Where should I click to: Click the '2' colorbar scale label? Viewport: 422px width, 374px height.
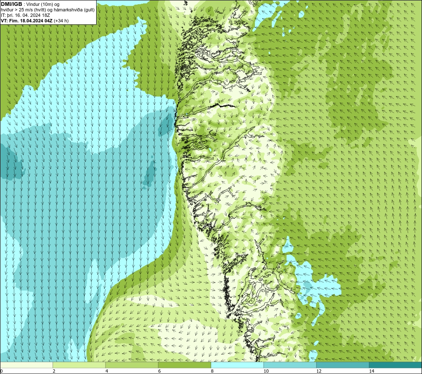54,371
